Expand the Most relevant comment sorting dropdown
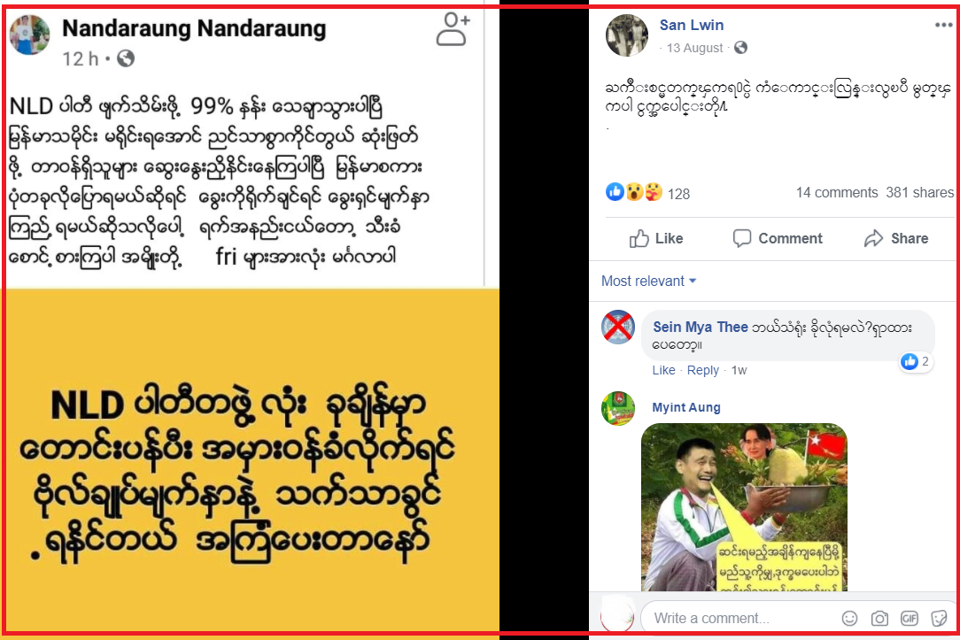The width and height of the screenshot is (960, 640). click(x=649, y=281)
